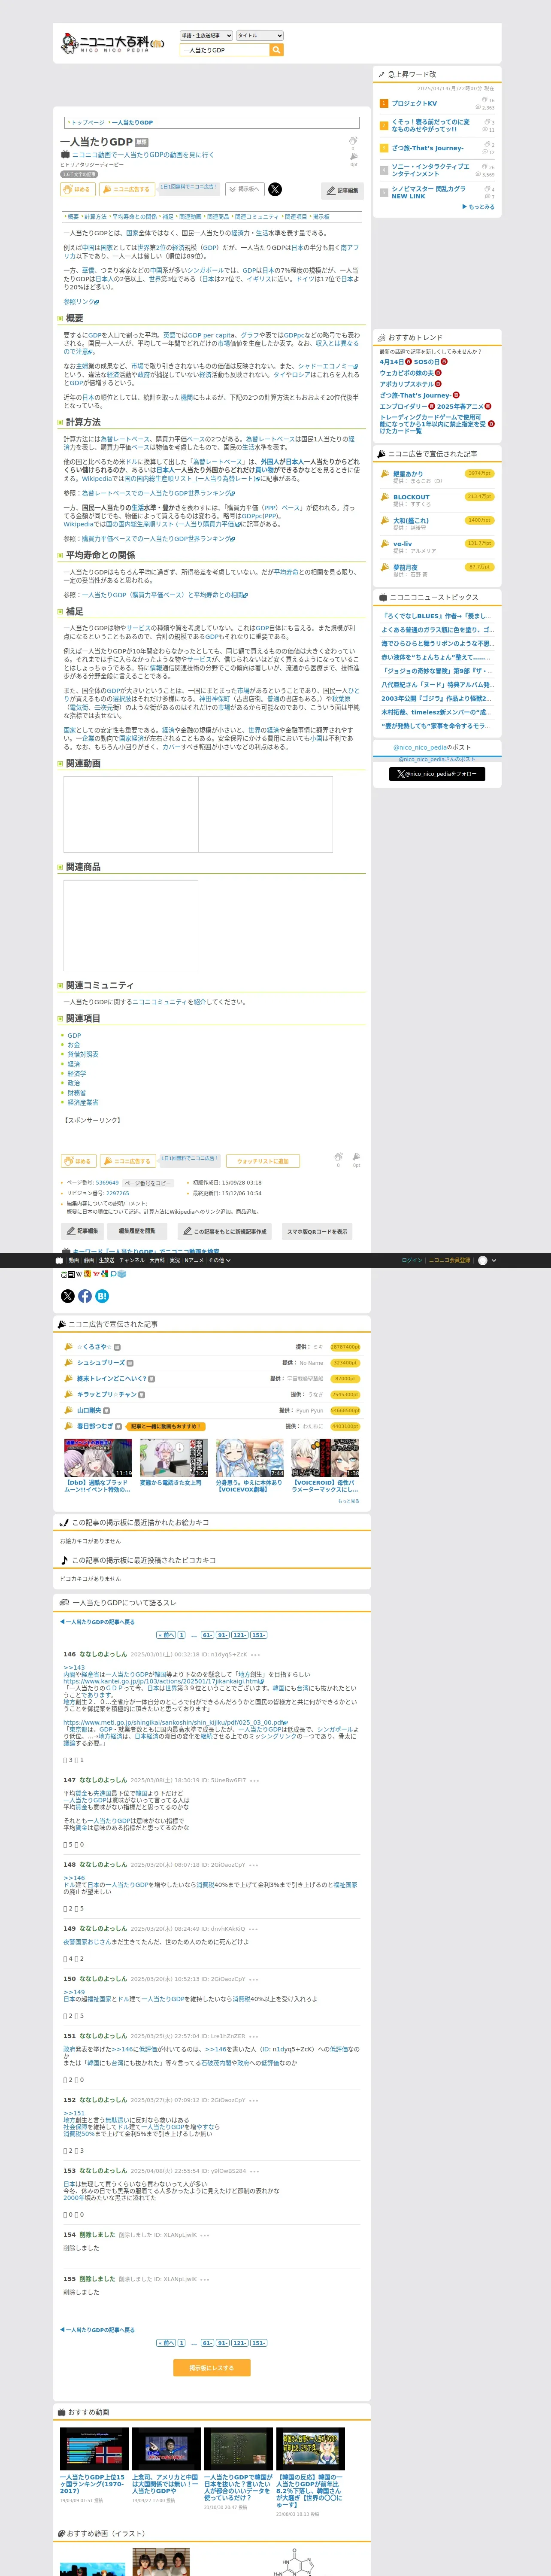This screenshot has height=2576, width=551.
Task: Open 動画 in the black navigation bar
Action: click(74, 1260)
